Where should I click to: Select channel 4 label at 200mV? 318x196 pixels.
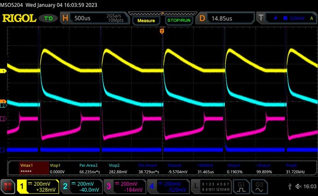tap(168, 187)
